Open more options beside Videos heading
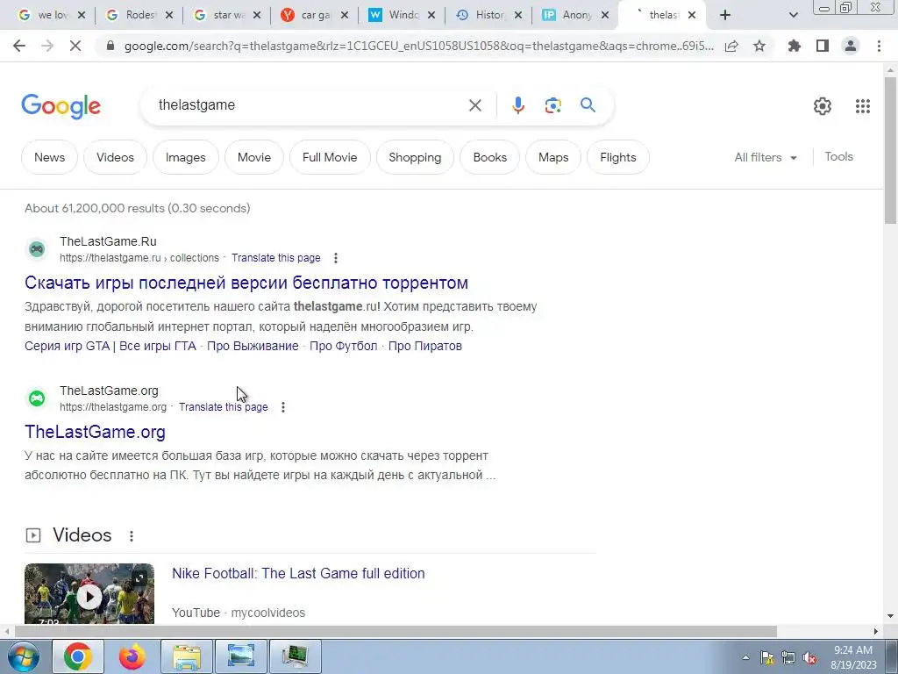Viewport: 898px width, 674px height. pyautogui.click(x=132, y=536)
